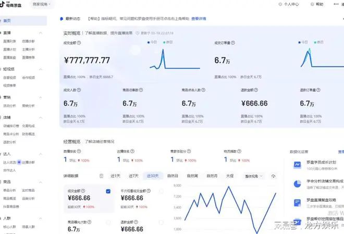
Task: Collapse the 人群 sidebar section
Action: 41,218
